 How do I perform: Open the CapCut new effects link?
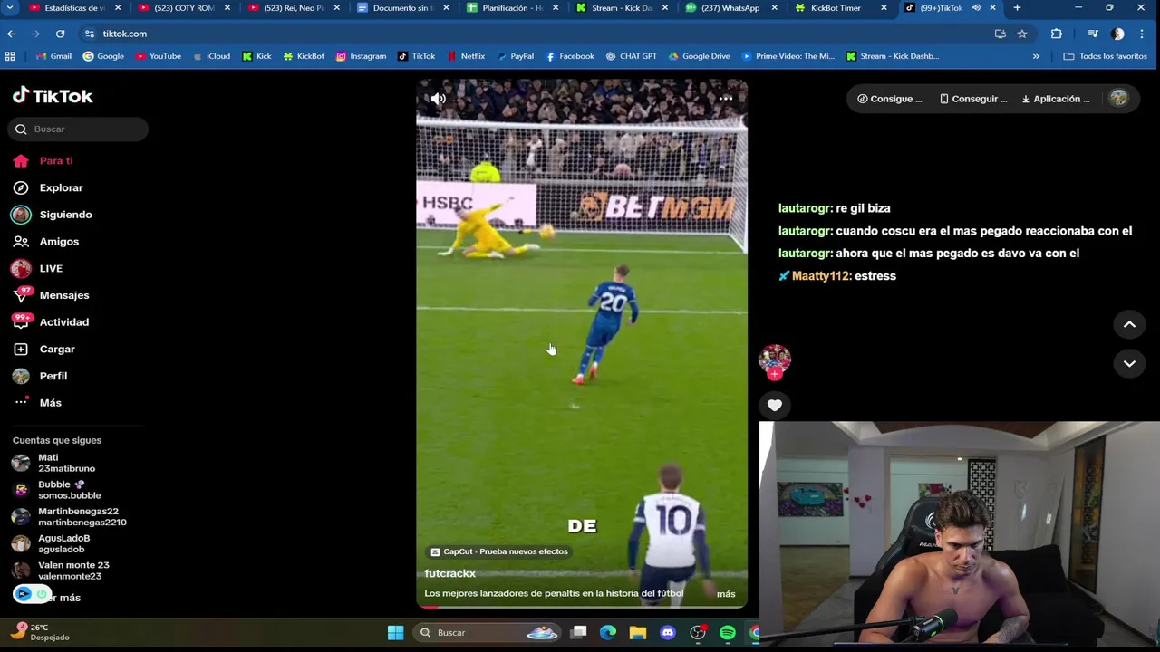coord(499,551)
